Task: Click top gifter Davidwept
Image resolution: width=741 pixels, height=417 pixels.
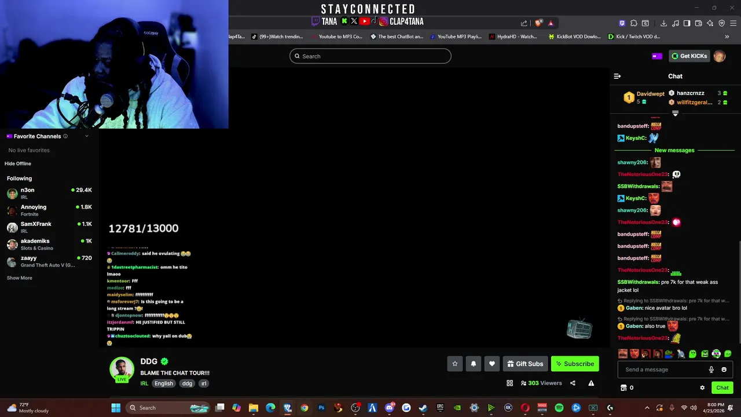Action: point(650,94)
